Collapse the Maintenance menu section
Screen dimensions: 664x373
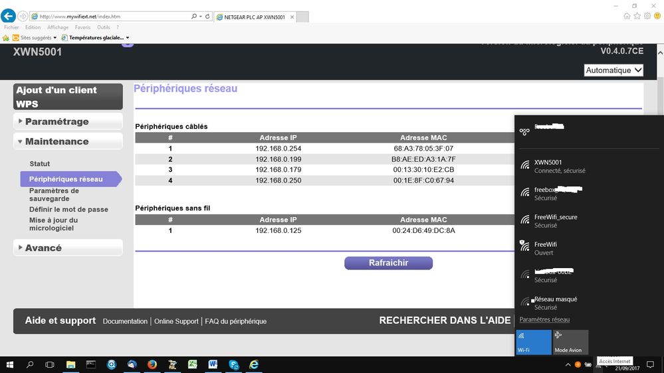coord(68,141)
